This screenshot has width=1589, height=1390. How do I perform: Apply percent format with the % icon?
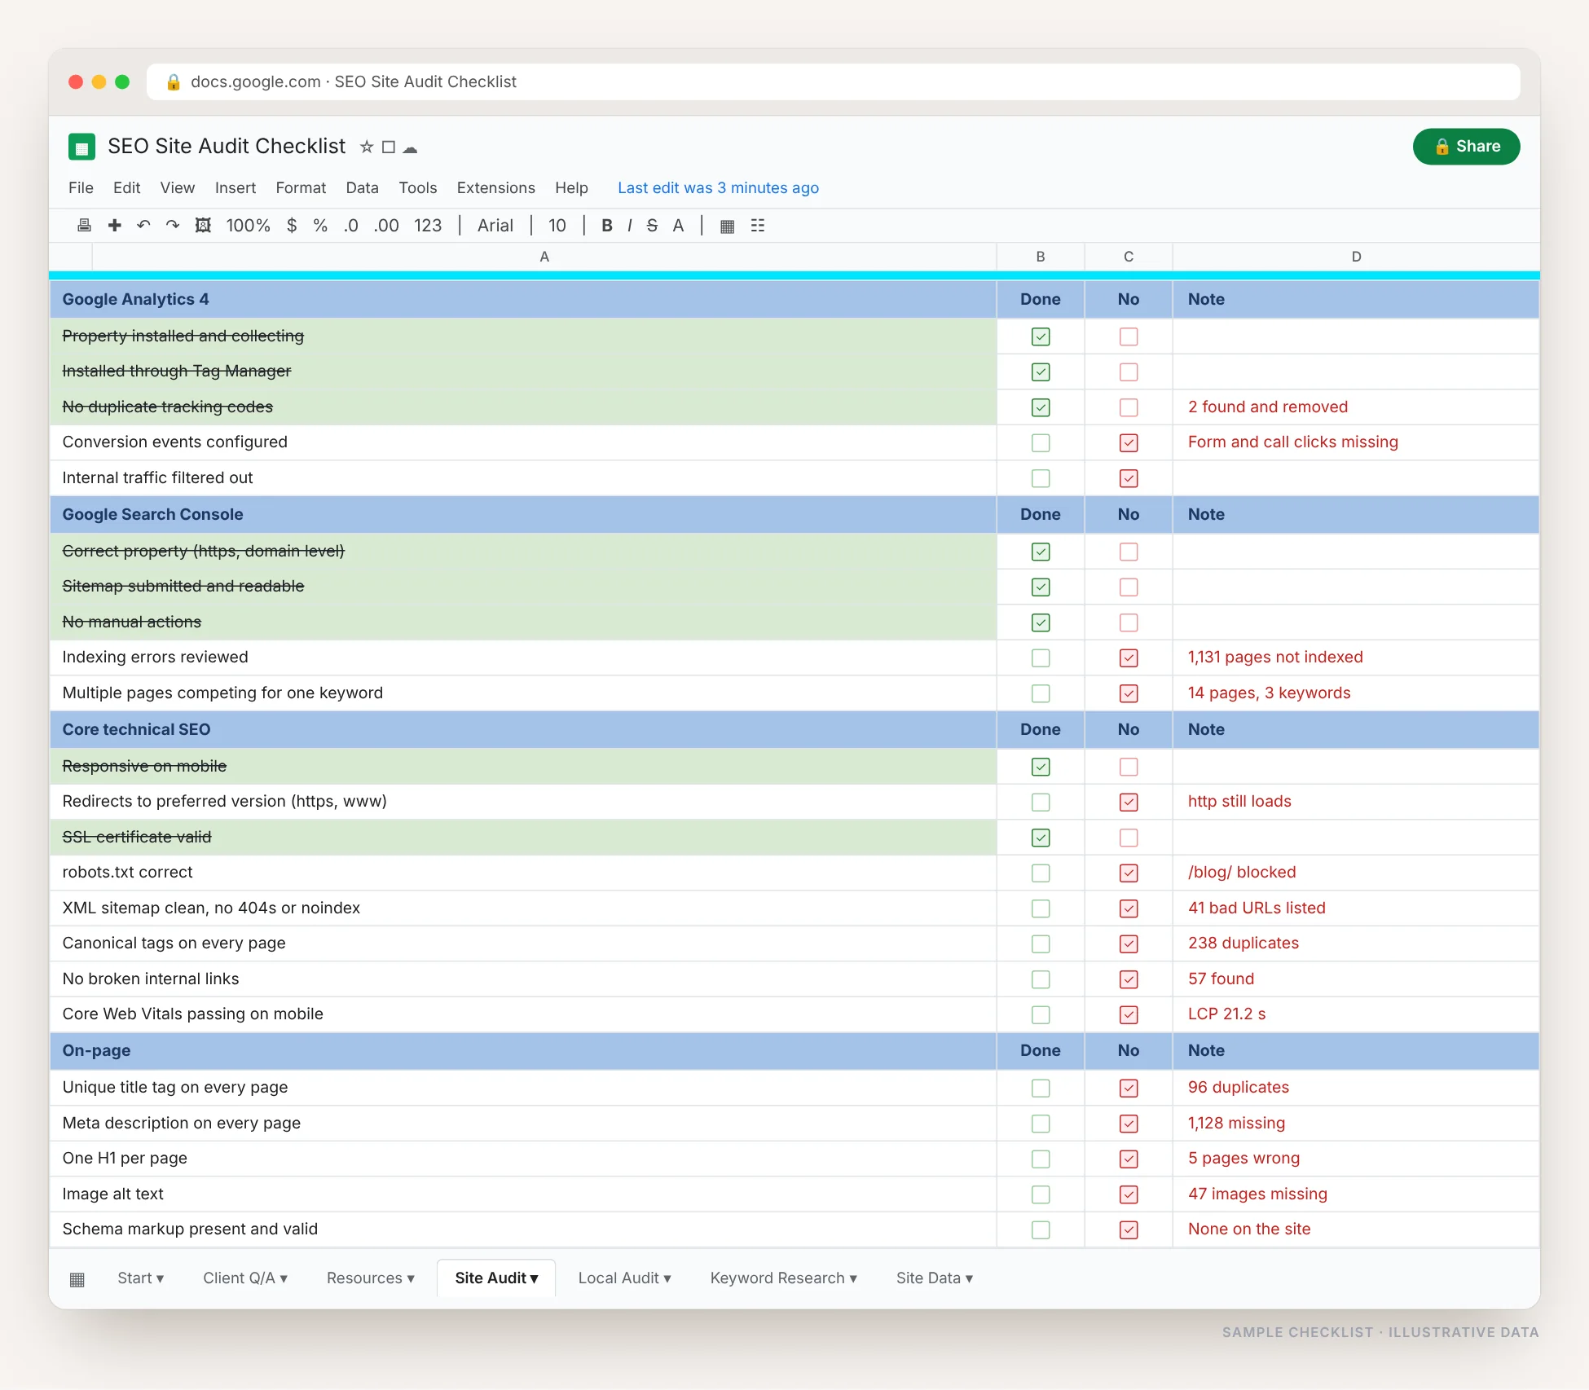[320, 226]
